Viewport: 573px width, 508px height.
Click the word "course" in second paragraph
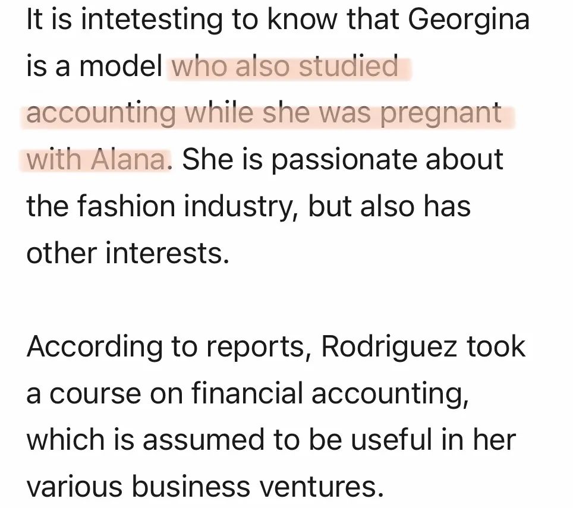coord(95,393)
